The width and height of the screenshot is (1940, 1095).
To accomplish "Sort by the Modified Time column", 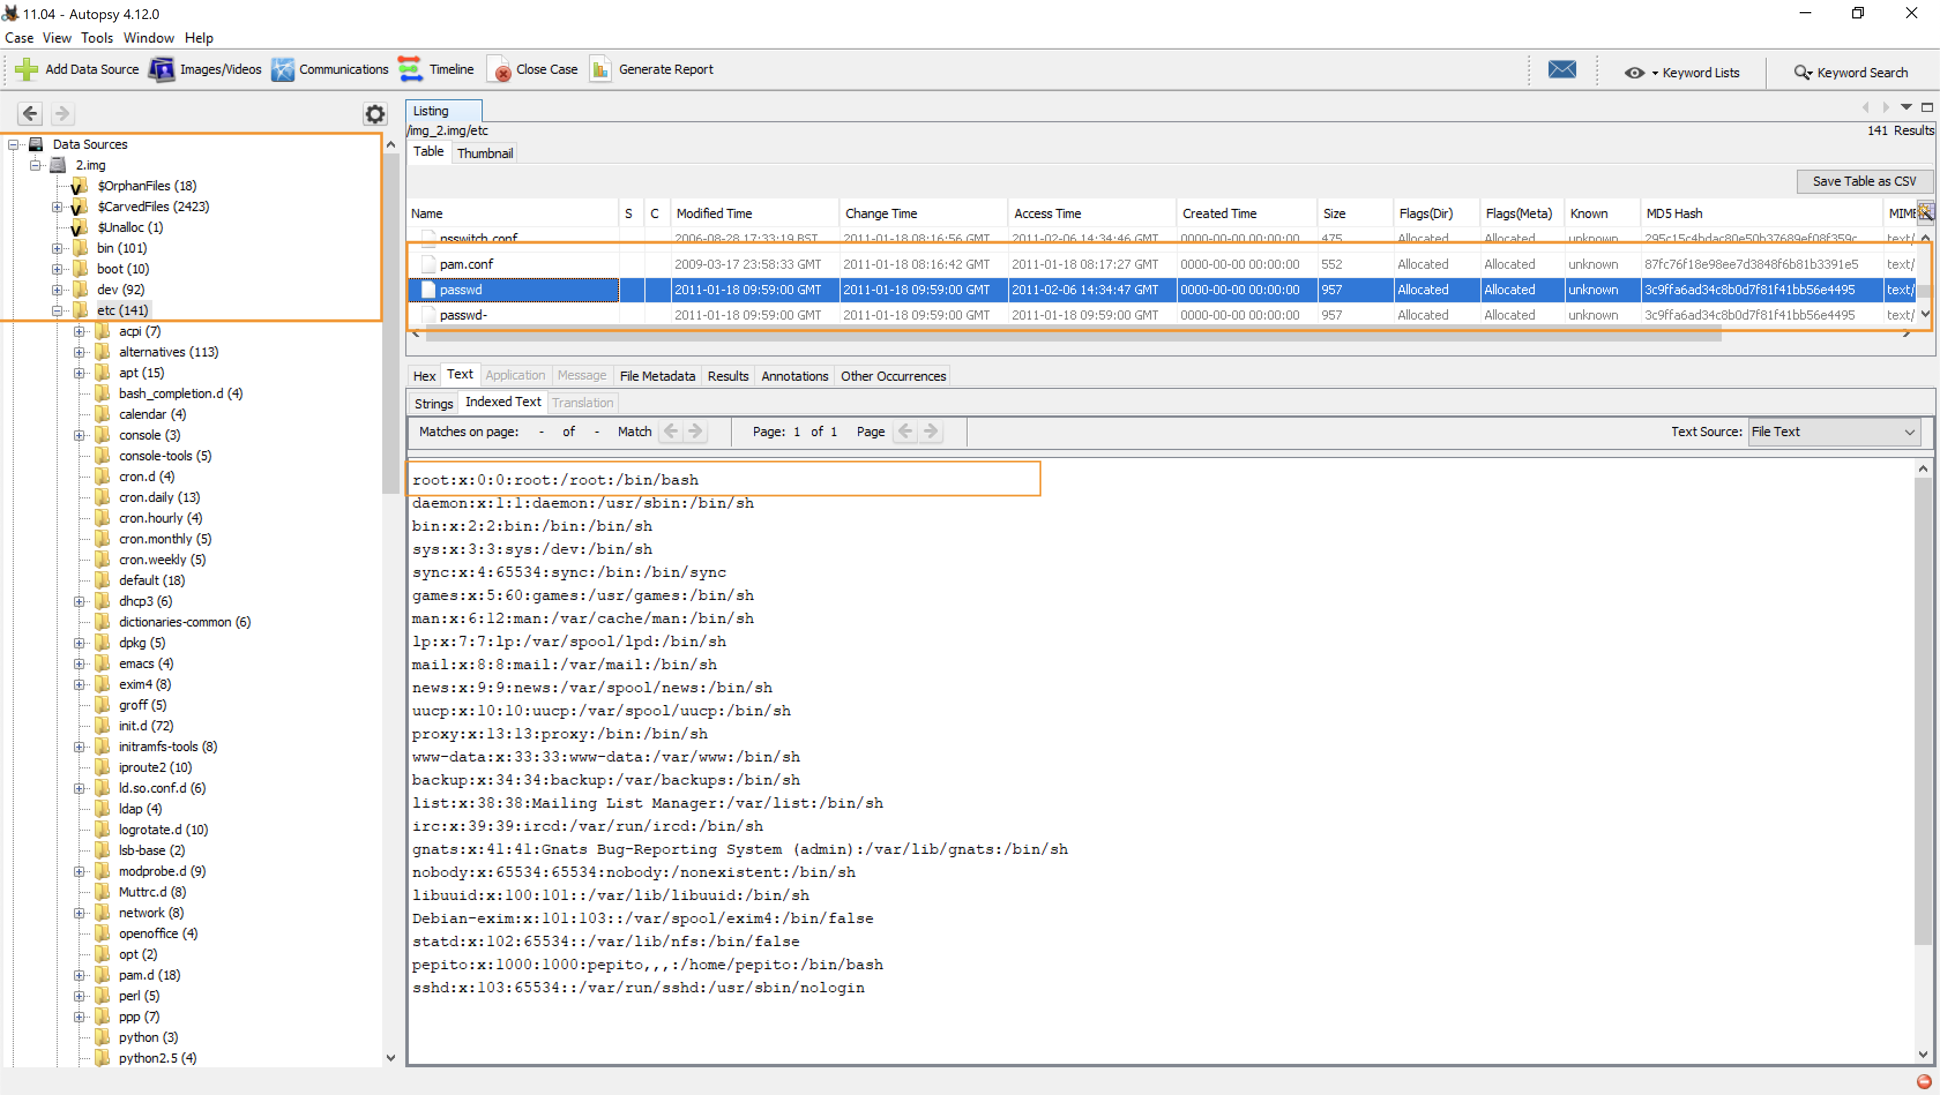I will click(x=755, y=213).
